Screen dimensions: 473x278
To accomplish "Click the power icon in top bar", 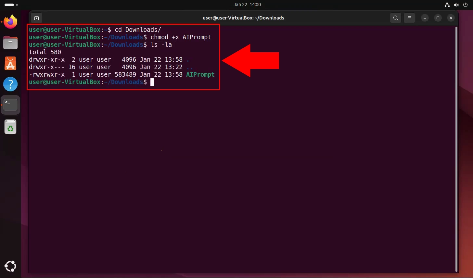I will point(465,5).
